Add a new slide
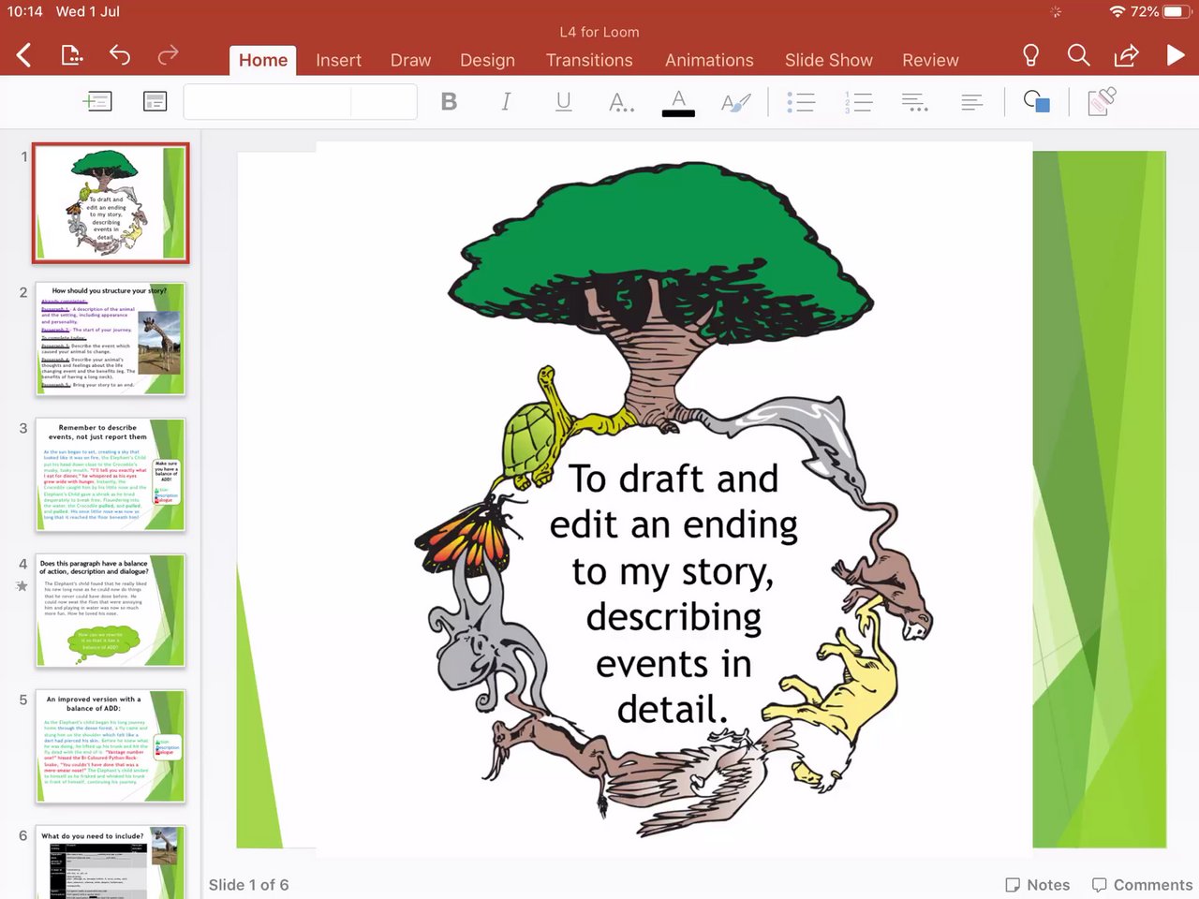The height and width of the screenshot is (899, 1199). [x=97, y=101]
